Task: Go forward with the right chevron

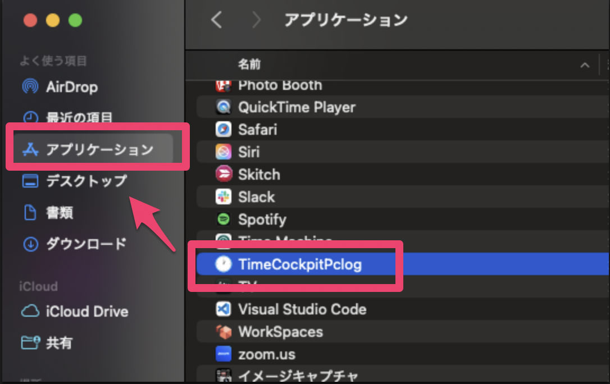Action: (256, 20)
